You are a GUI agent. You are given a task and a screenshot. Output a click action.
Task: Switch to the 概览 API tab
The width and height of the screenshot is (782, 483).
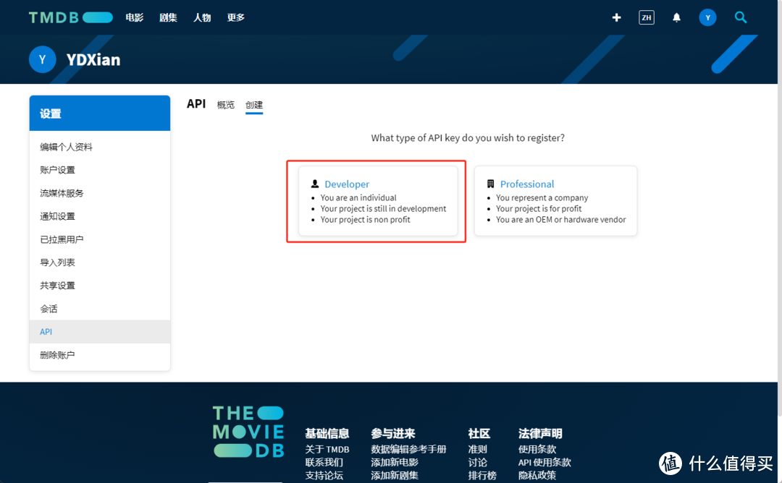[225, 105]
